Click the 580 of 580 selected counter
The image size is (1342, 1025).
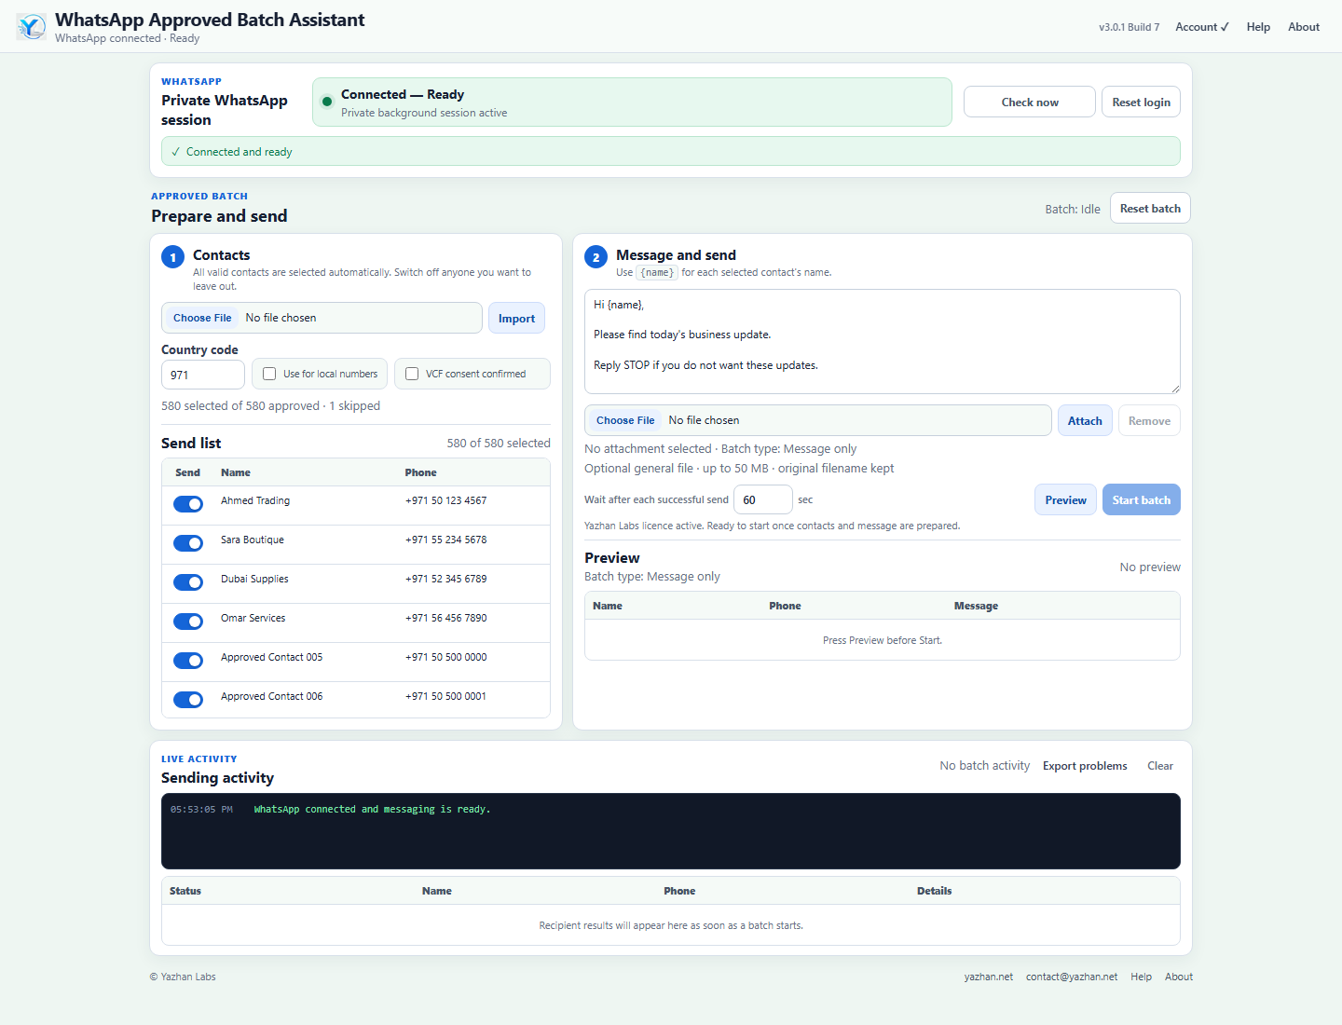499,443
